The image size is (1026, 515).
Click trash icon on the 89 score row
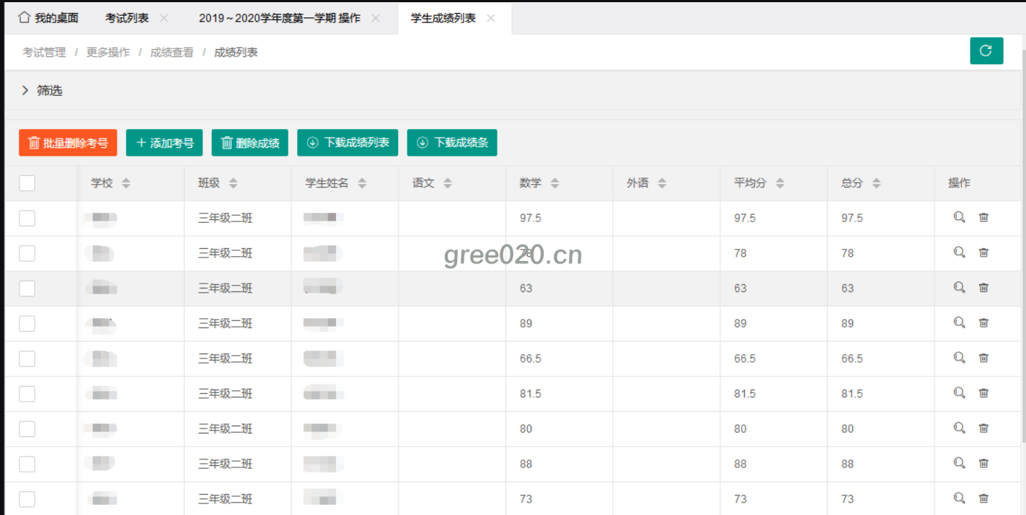click(x=983, y=323)
